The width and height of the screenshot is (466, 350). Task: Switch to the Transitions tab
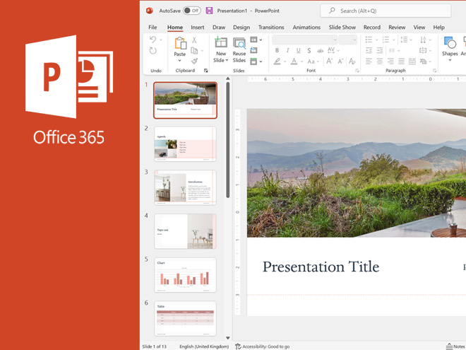coord(271,28)
